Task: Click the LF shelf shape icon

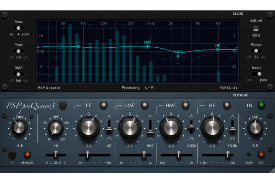Action: (x=78, y=109)
